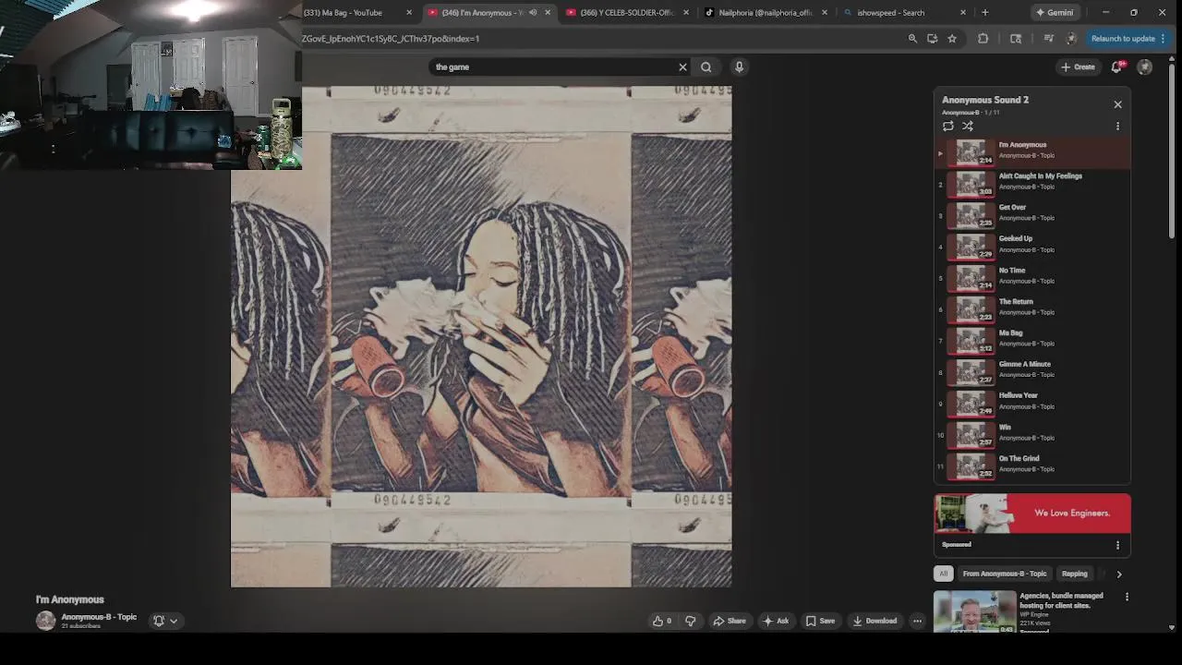The height and width of the screenshot is (665, 1182).
Task: Open Anonymous-B - Topic channel link
Action: [x=99, y=617]
